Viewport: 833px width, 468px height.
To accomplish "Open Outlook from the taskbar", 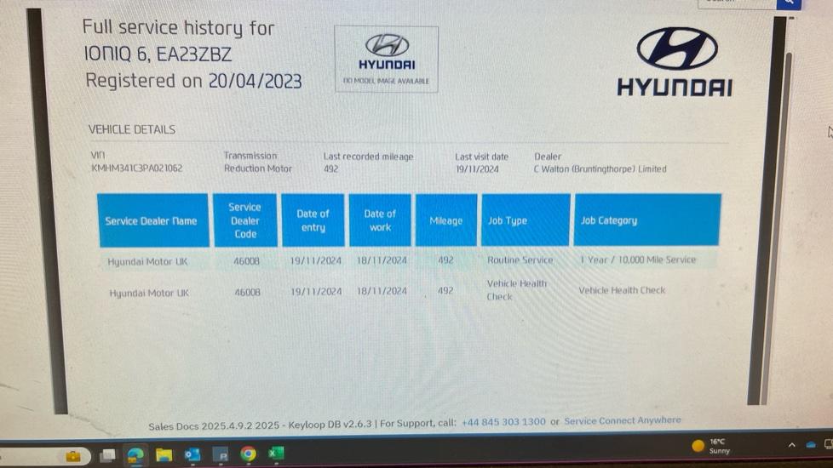I will pyautogui.click(x=192, y=454).
